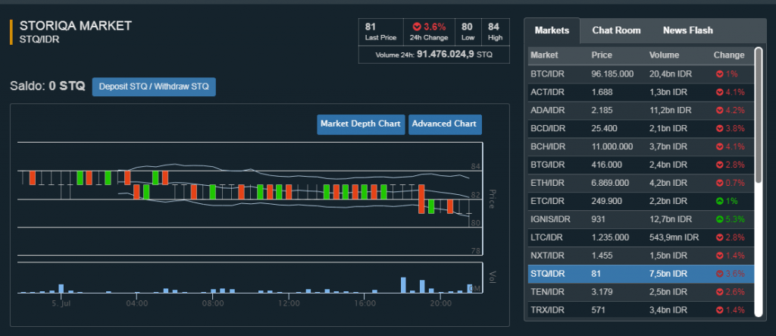Select the NXT/IDR market row
Screen dimensions: 776x336
point(641,256)
